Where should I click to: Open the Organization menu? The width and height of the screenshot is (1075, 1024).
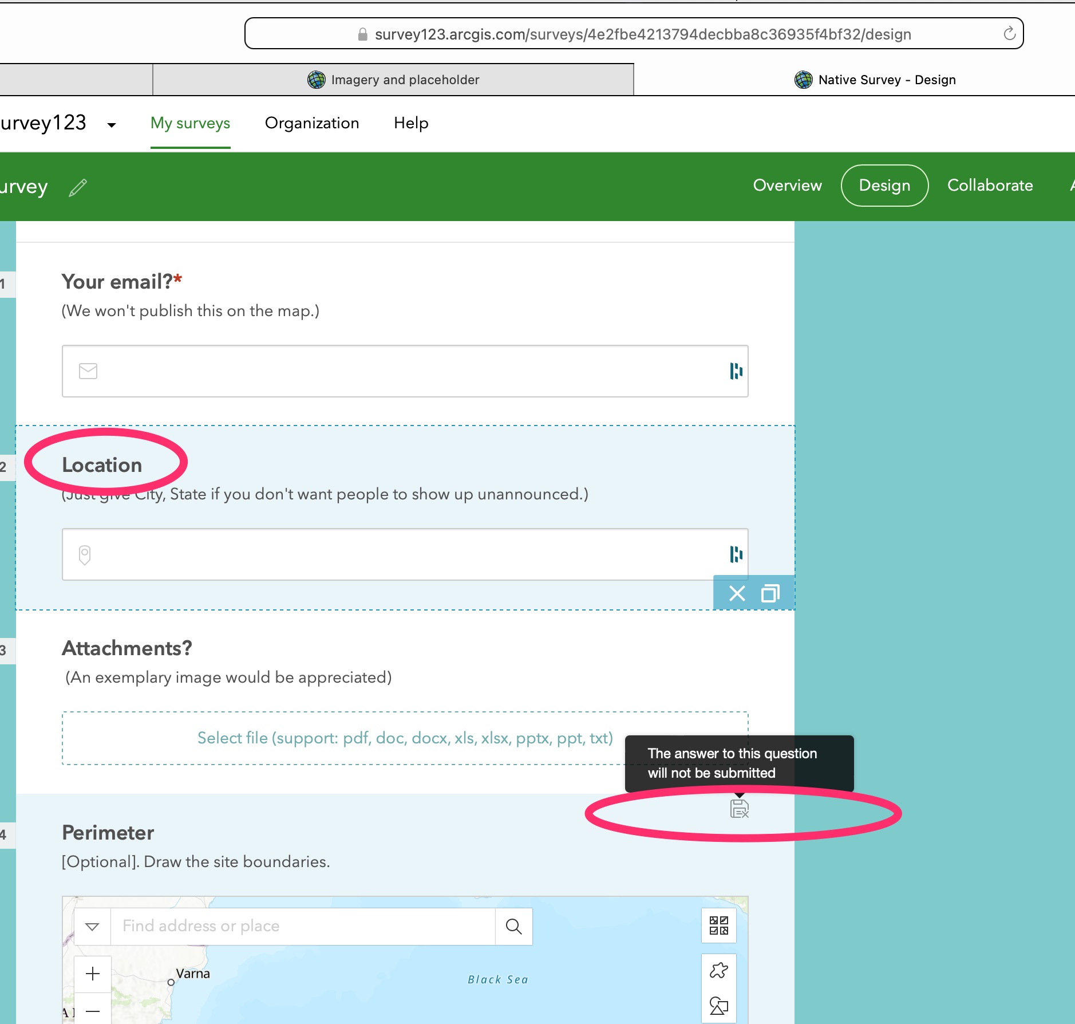click(312, 123)
